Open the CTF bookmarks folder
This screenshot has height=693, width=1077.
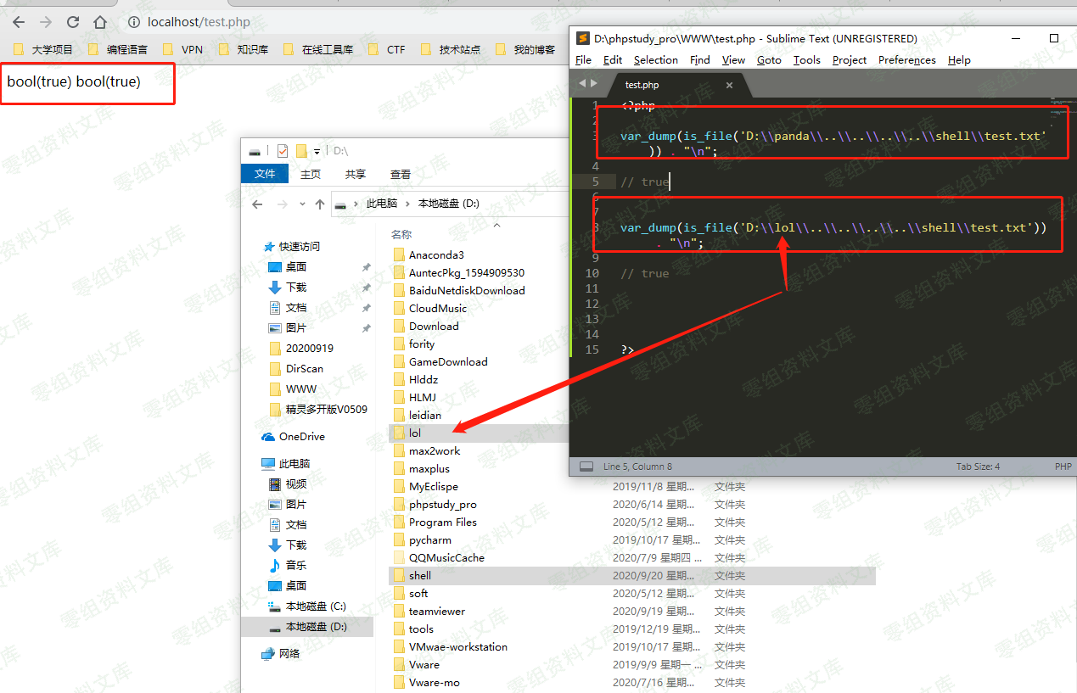point(387,49)
